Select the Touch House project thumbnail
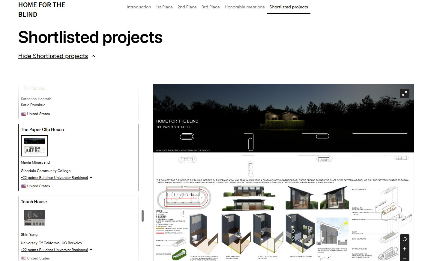 coord(34,218)
